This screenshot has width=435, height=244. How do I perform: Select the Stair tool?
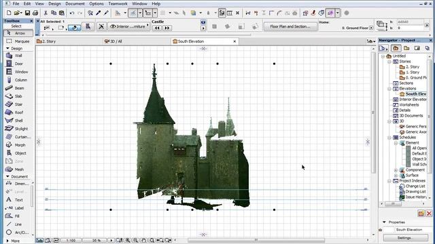click(x=18, y=104)
